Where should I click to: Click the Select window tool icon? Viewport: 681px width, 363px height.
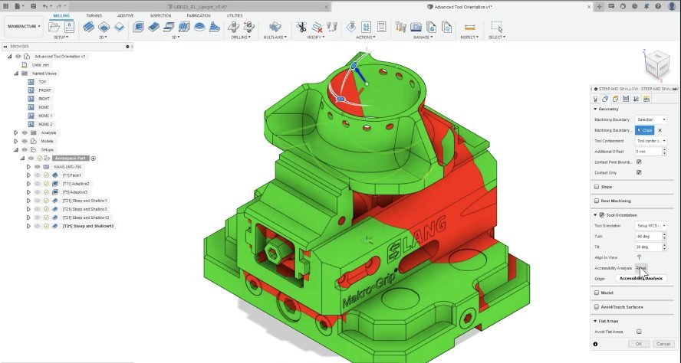(x=497, y=27)
